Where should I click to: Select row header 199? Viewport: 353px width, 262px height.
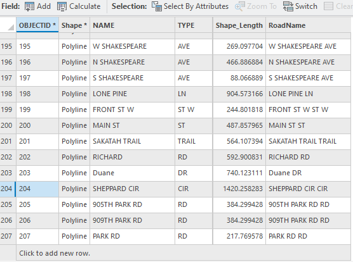pos(8,109)
